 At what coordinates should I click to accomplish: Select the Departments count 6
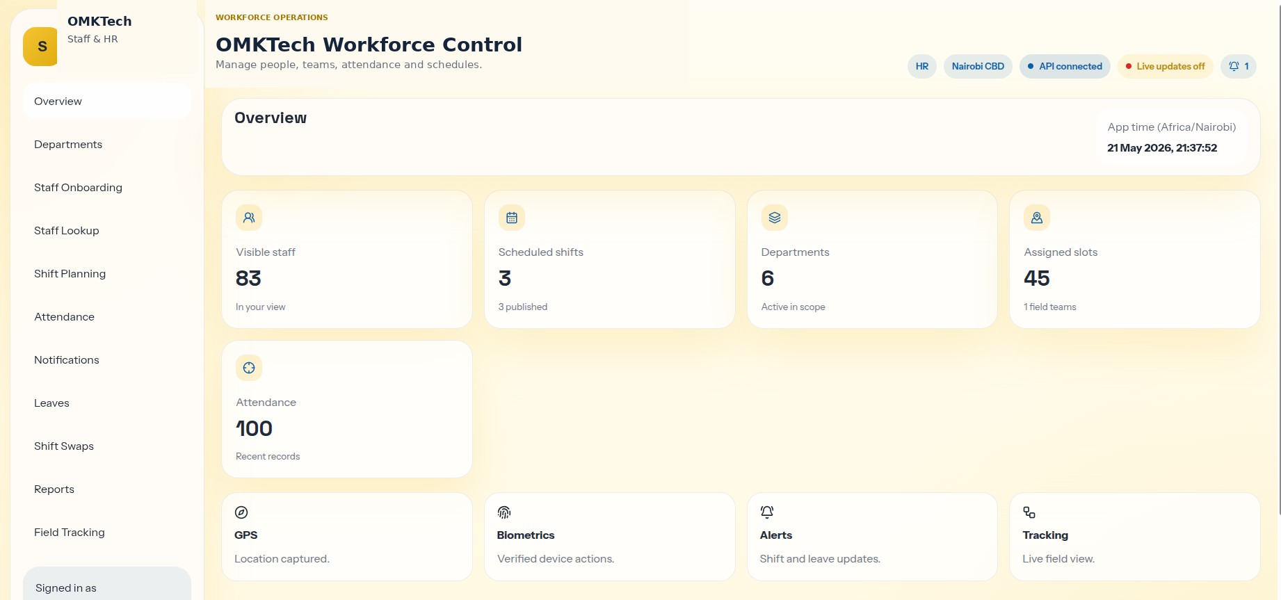[x=768, y=278]
